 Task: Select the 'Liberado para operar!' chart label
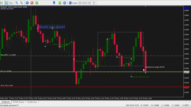(x=51, y=27)
